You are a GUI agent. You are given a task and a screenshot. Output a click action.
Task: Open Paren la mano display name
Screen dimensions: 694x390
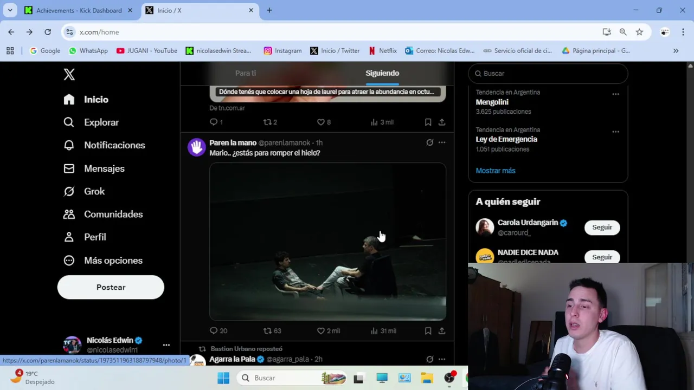coord(233,143)
